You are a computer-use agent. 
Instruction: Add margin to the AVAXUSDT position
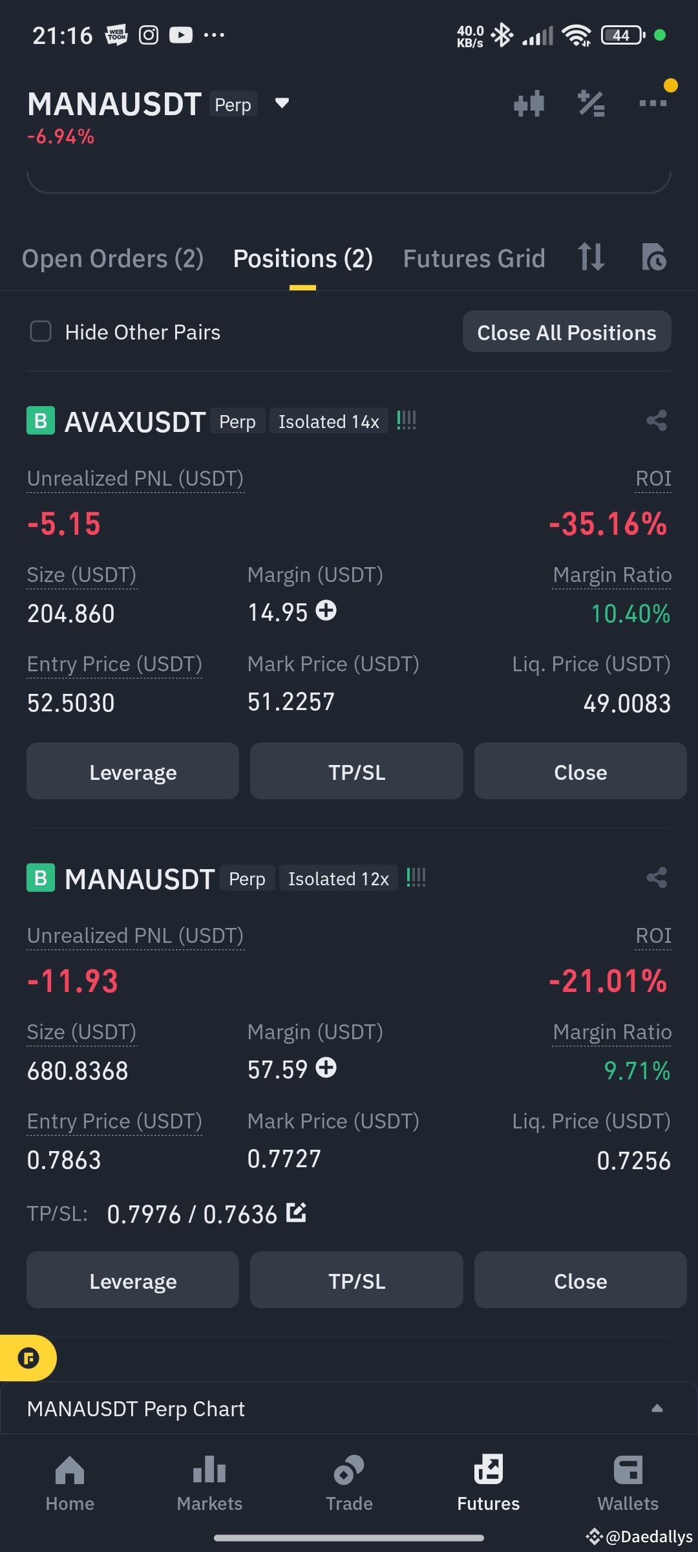click(x=326, y=610)
